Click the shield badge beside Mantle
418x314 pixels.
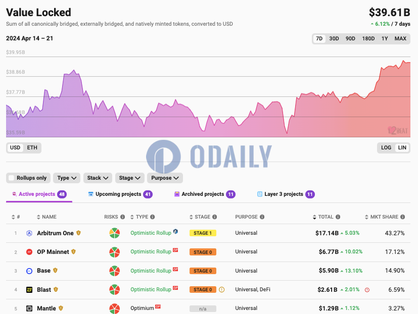(x=61, y=308)
